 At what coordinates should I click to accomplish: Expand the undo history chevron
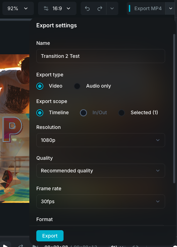click(112, 8)
